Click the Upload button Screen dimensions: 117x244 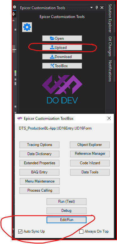click(x=62, y=48)
